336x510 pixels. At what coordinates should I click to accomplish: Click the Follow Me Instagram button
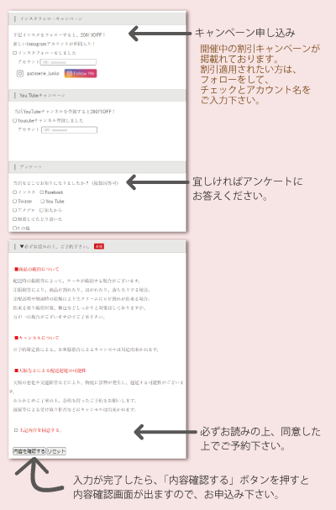click(81, 73)
